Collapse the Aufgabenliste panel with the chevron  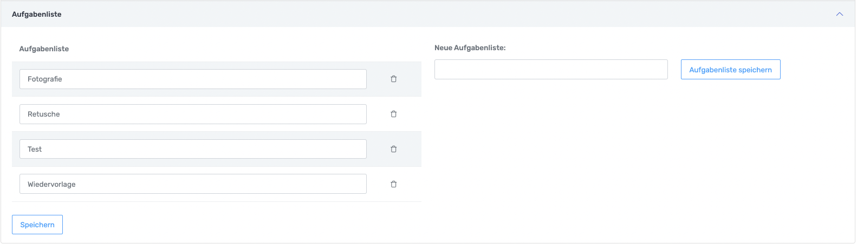[x=839, y=14]
